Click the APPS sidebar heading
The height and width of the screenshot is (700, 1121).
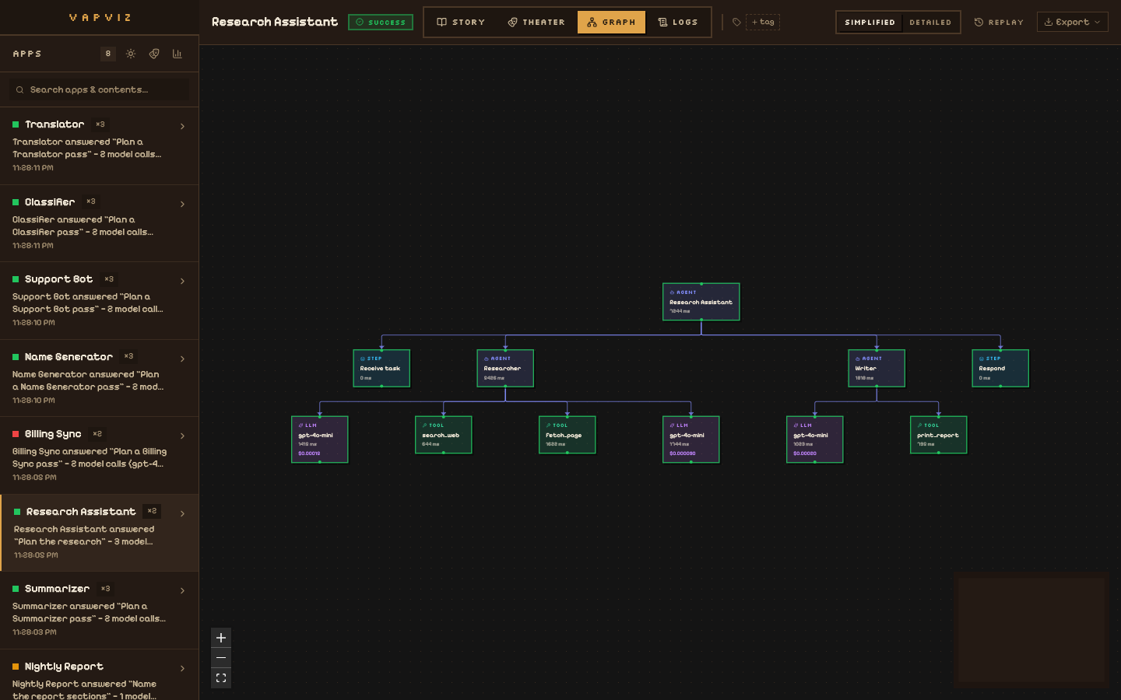click(x=27, y=54)
